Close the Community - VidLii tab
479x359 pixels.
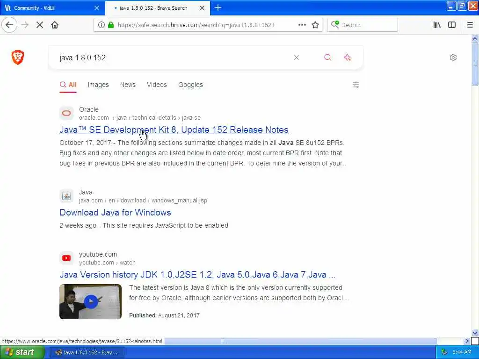[x=97, y=8]
